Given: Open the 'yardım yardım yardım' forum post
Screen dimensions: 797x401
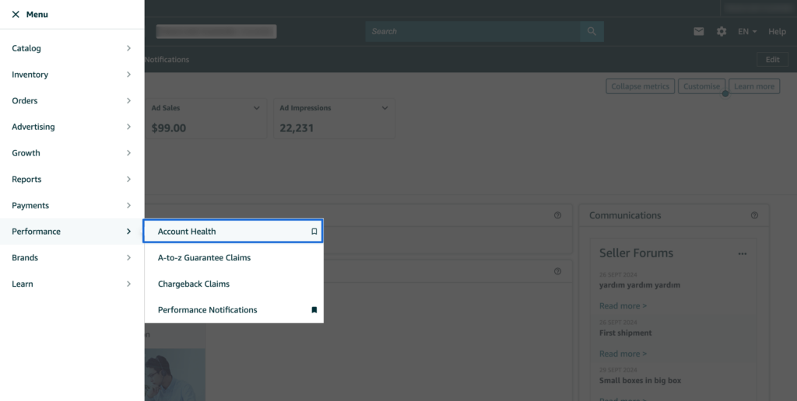Looking at the screenshot, I should (x=640, y=284).
